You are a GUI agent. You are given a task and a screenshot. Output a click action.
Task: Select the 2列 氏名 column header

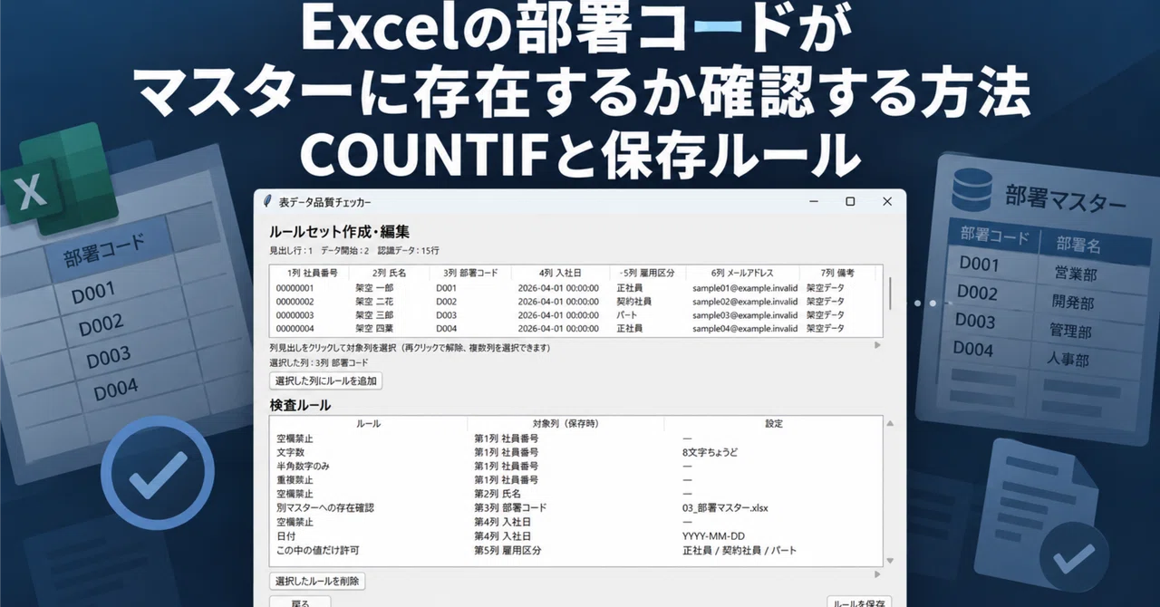pyautogui.click(x=390, y=273)
